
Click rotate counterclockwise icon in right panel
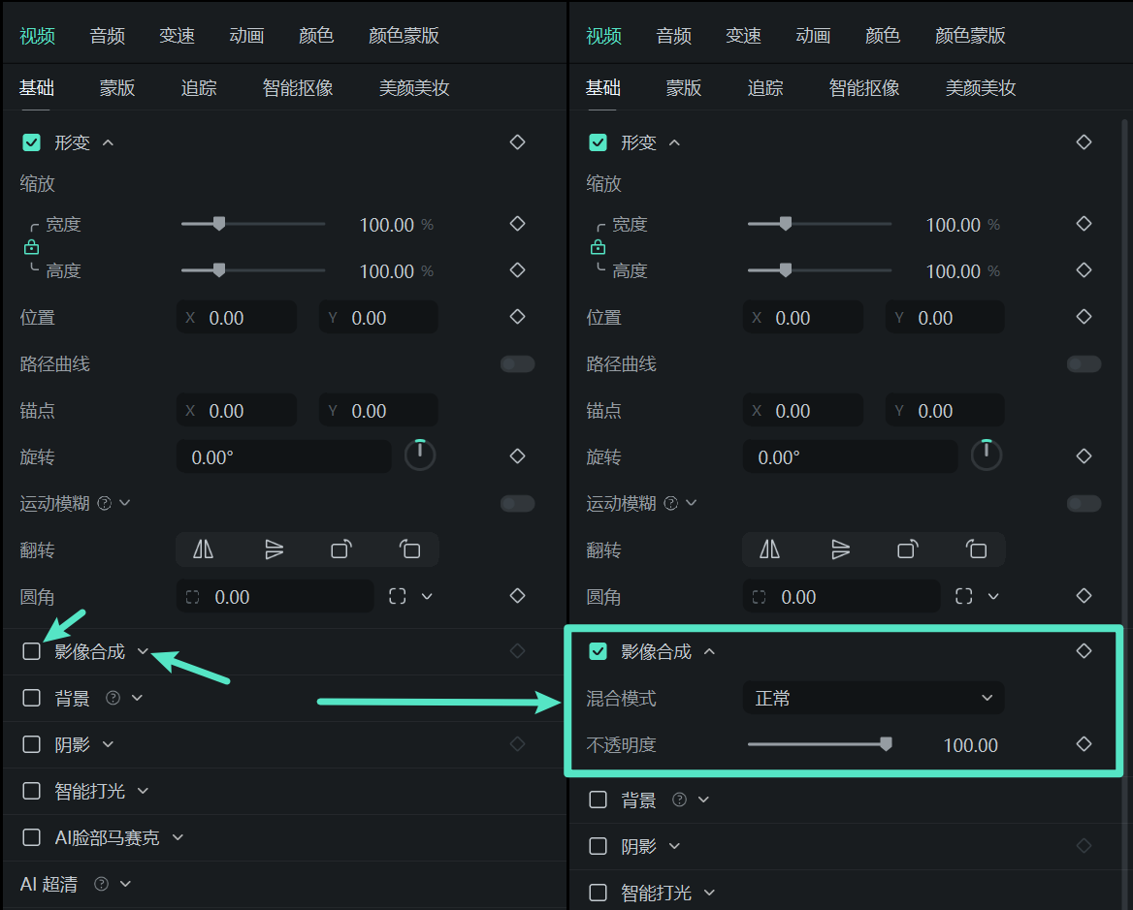click(976, 549)
